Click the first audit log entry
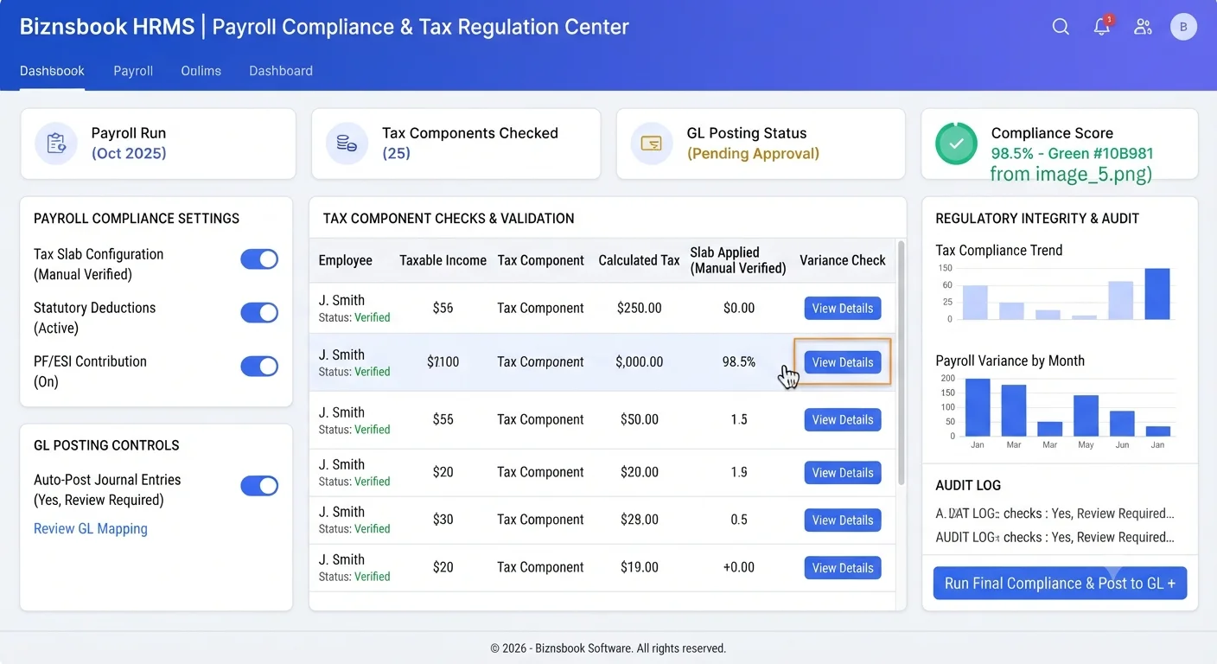1217x664 pixels. [x=1055, y=513]
